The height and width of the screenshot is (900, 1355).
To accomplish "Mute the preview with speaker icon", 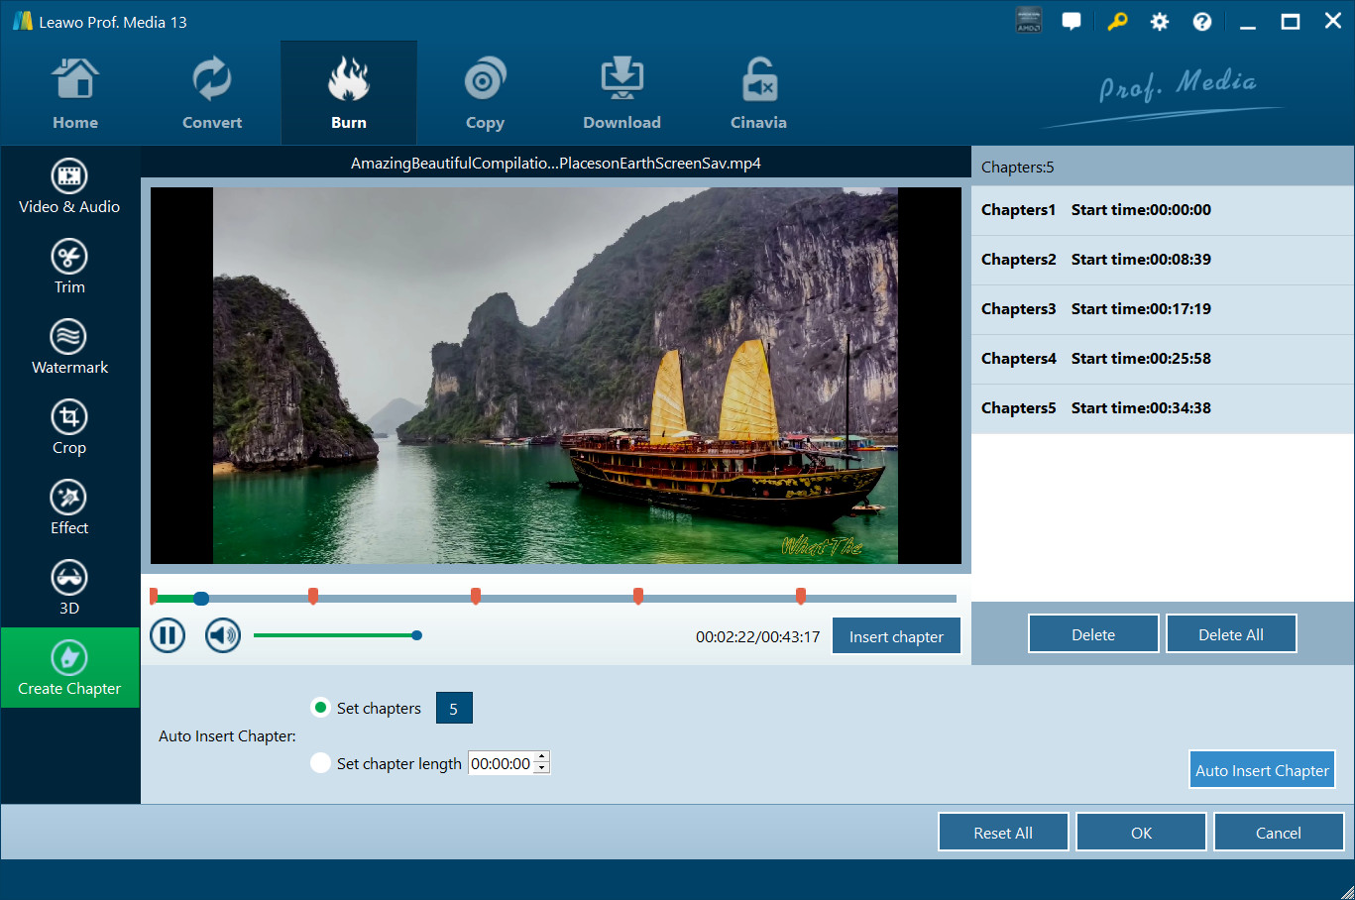I will (223, 635).
